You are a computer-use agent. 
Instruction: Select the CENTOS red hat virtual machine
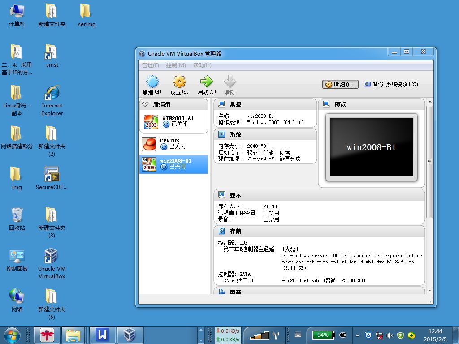click(174, 144)
